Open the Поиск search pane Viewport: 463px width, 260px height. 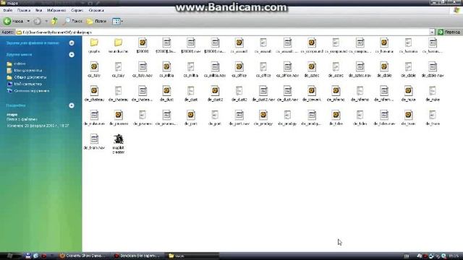73,21
